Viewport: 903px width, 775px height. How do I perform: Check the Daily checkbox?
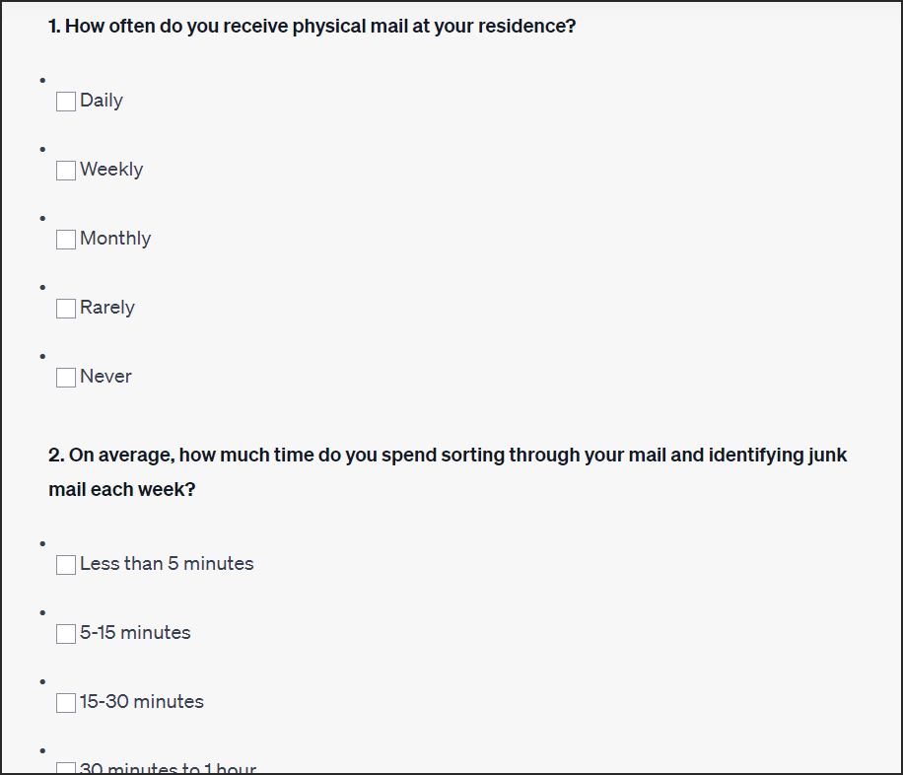tap(66, 102)
